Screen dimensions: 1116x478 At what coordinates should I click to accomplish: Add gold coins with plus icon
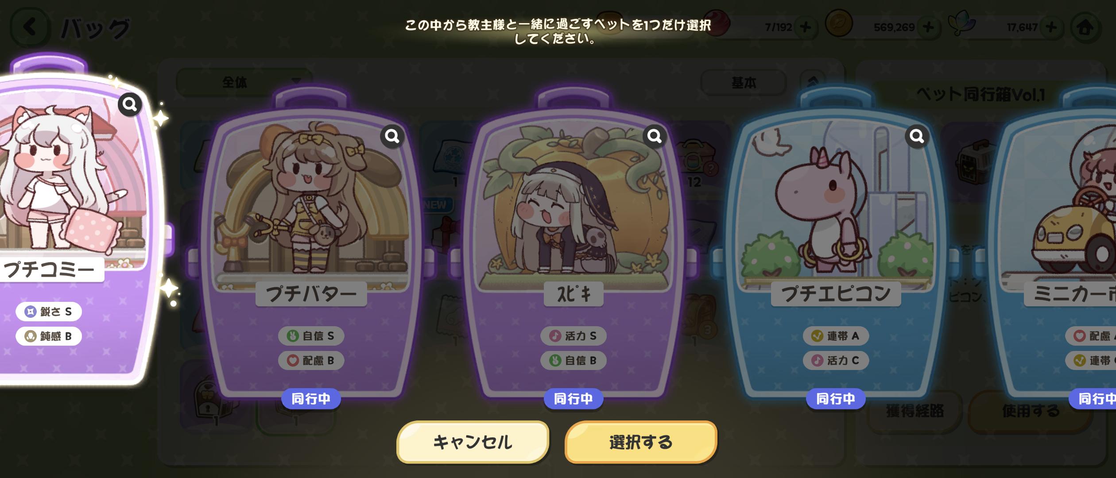929,27
